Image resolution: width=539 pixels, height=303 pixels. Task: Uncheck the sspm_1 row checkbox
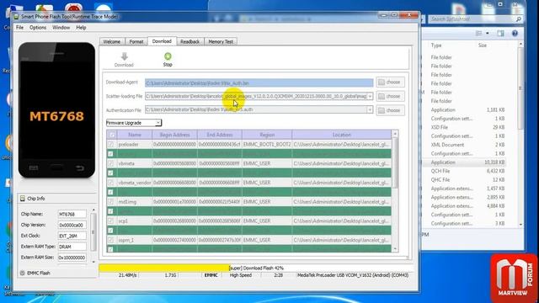pos(110,240)
